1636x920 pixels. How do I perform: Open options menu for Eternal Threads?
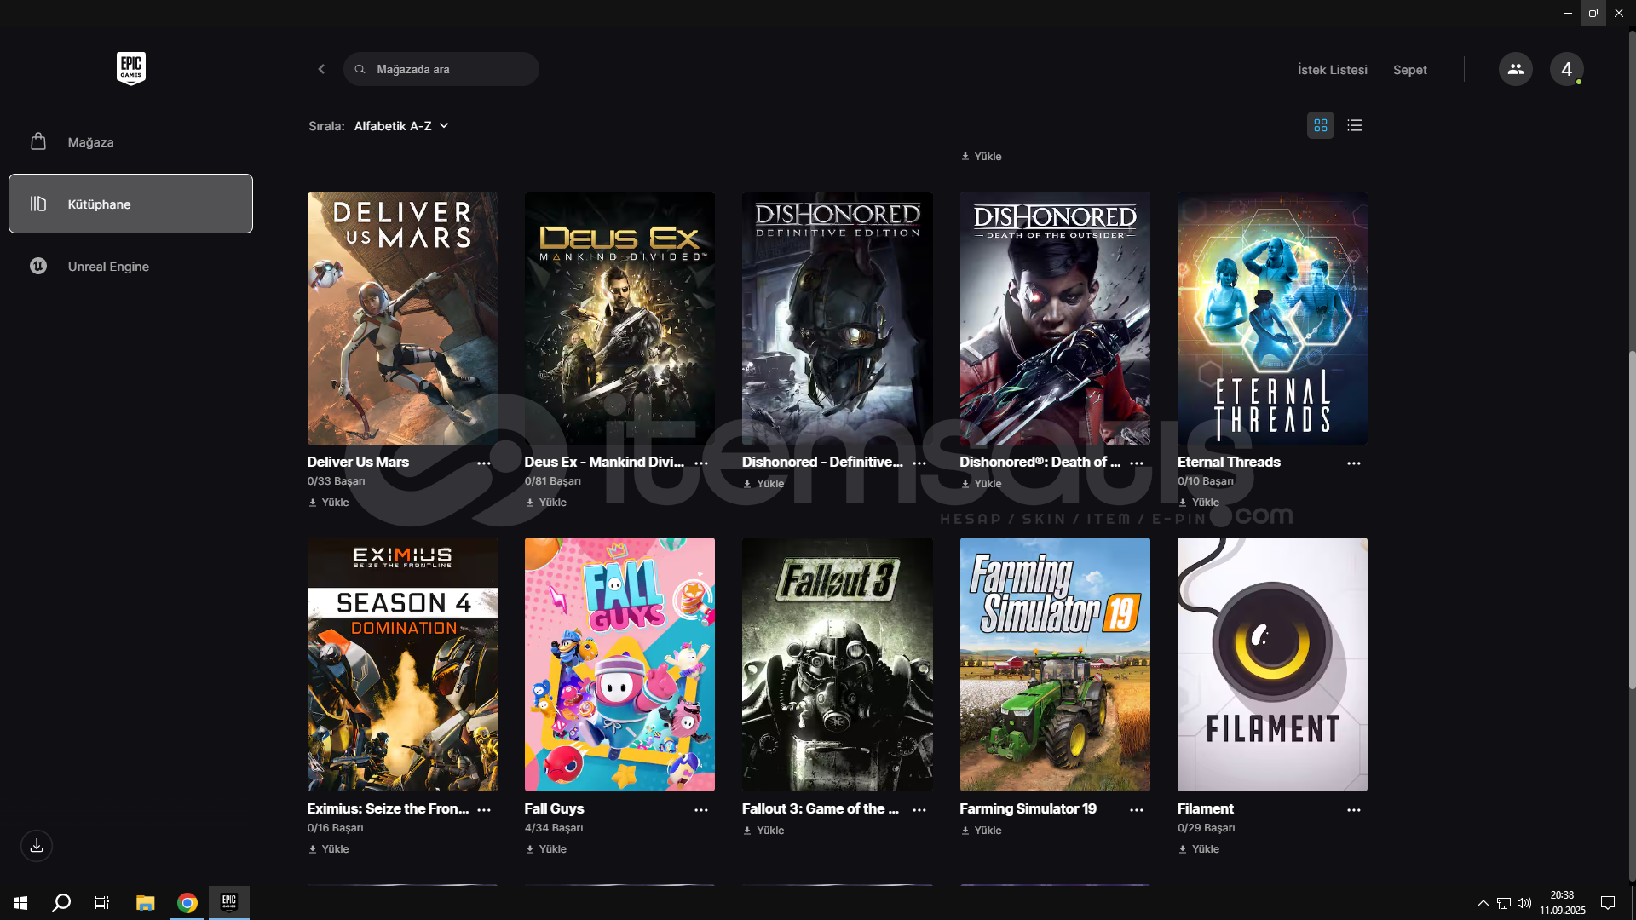point(1354,463)
